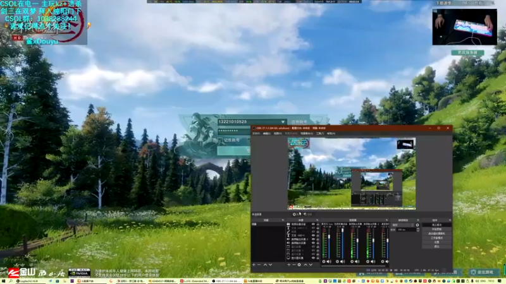Open 场景集合 menu in OBS

307,133
